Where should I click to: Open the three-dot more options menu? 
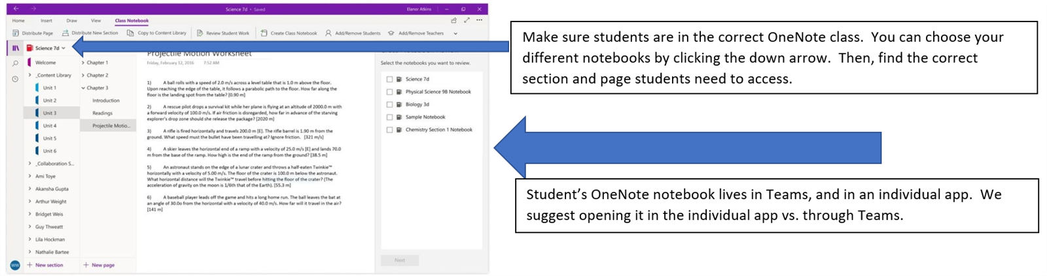point(480,20)
